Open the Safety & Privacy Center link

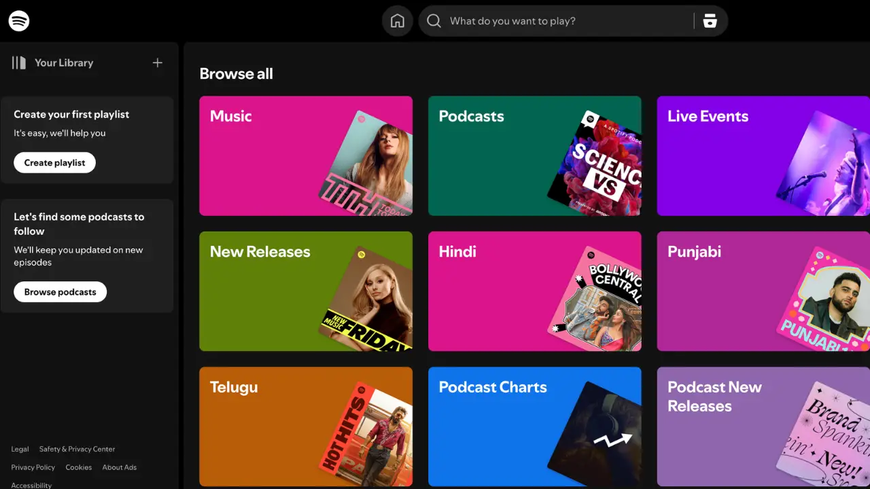[77, 449]
